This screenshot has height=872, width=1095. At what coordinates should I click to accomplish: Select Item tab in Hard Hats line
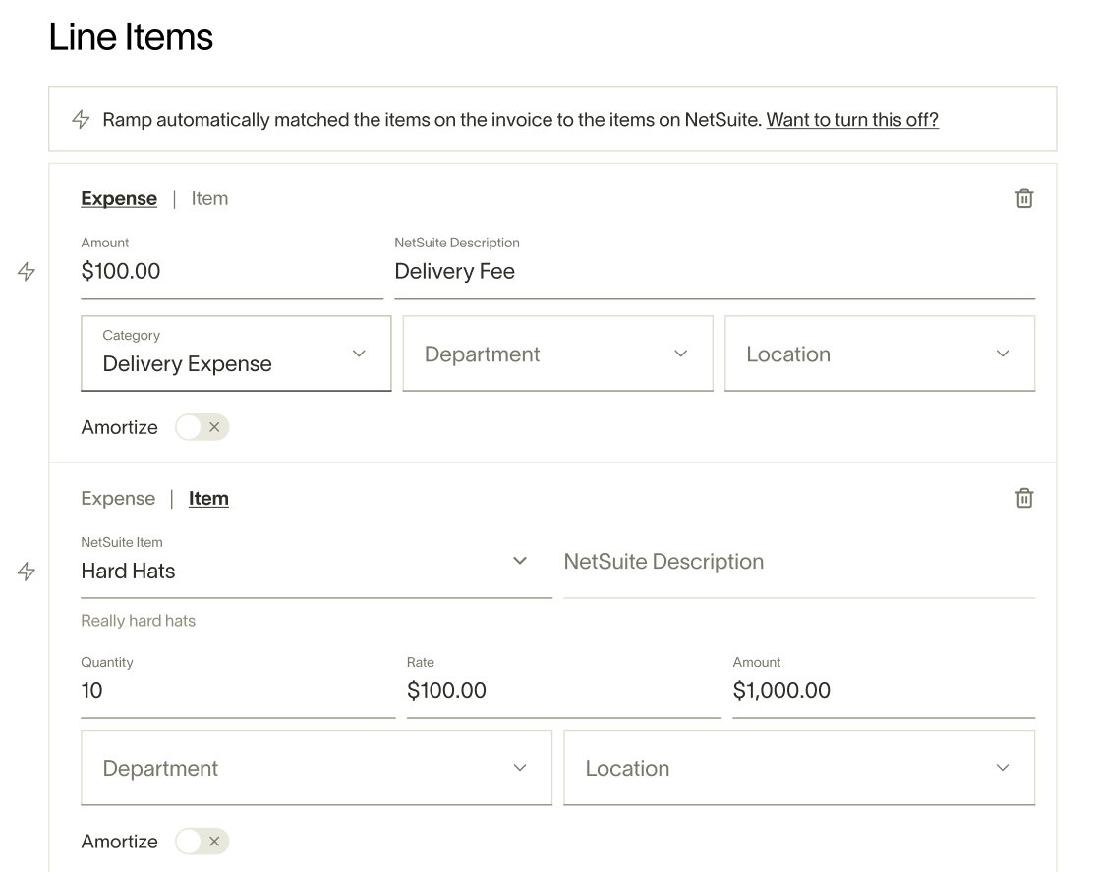coord(208,499)
